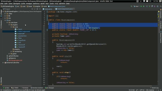Click the Quaternion class icon in tree

click(x=15, y=36)
